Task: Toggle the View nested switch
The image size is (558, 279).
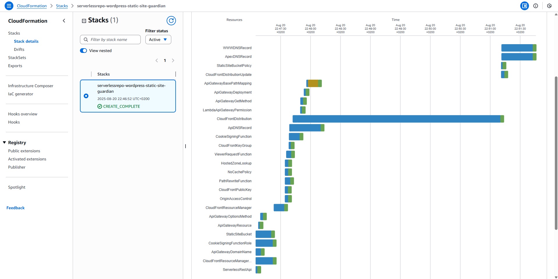Action: [83, 51]
